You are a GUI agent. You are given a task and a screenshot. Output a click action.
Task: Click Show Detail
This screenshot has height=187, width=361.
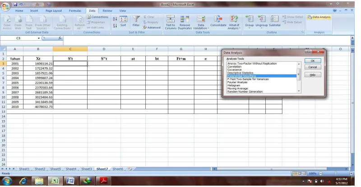[293, 17]
